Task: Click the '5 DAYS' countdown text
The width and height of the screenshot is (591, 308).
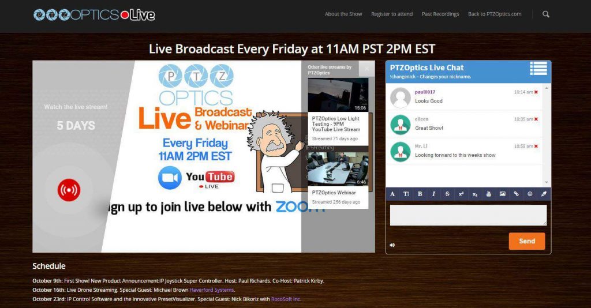Action: [x=76, y=126]
